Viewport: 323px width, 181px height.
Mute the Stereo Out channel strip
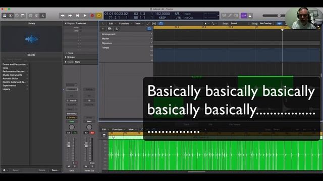(x=86, y=166)
